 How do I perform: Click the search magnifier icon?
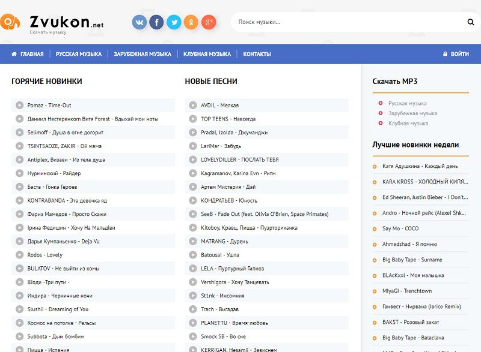(x=471, y=22)
